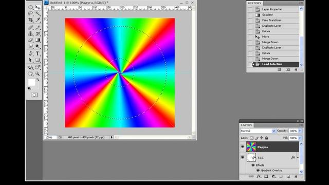Select the Zoom tool
329x185 pixels.
(x=38, y=74)
